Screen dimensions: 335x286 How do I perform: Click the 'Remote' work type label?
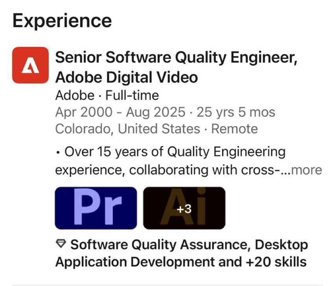(x=235, y=129)
